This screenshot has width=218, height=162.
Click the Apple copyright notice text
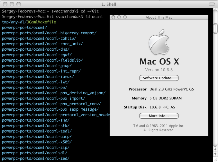159,128
